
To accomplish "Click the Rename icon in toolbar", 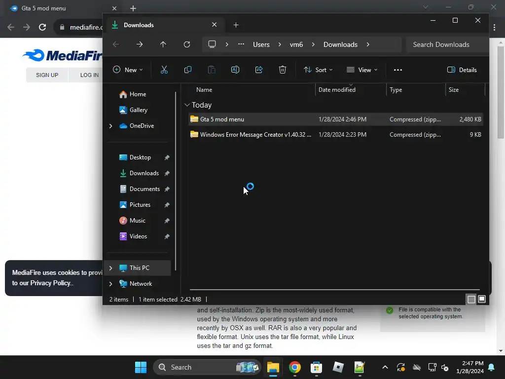I will point(235,70).
